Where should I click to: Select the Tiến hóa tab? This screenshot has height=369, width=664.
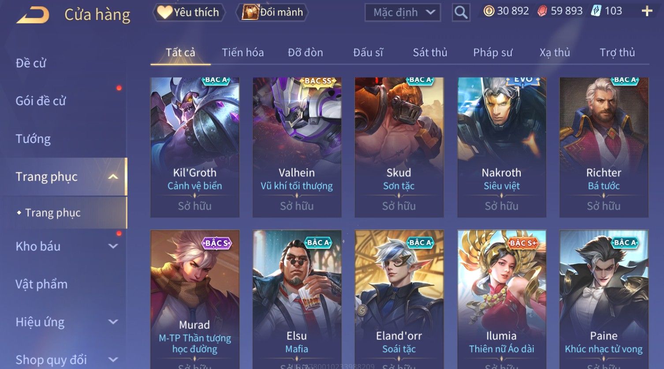click(242, 53)
